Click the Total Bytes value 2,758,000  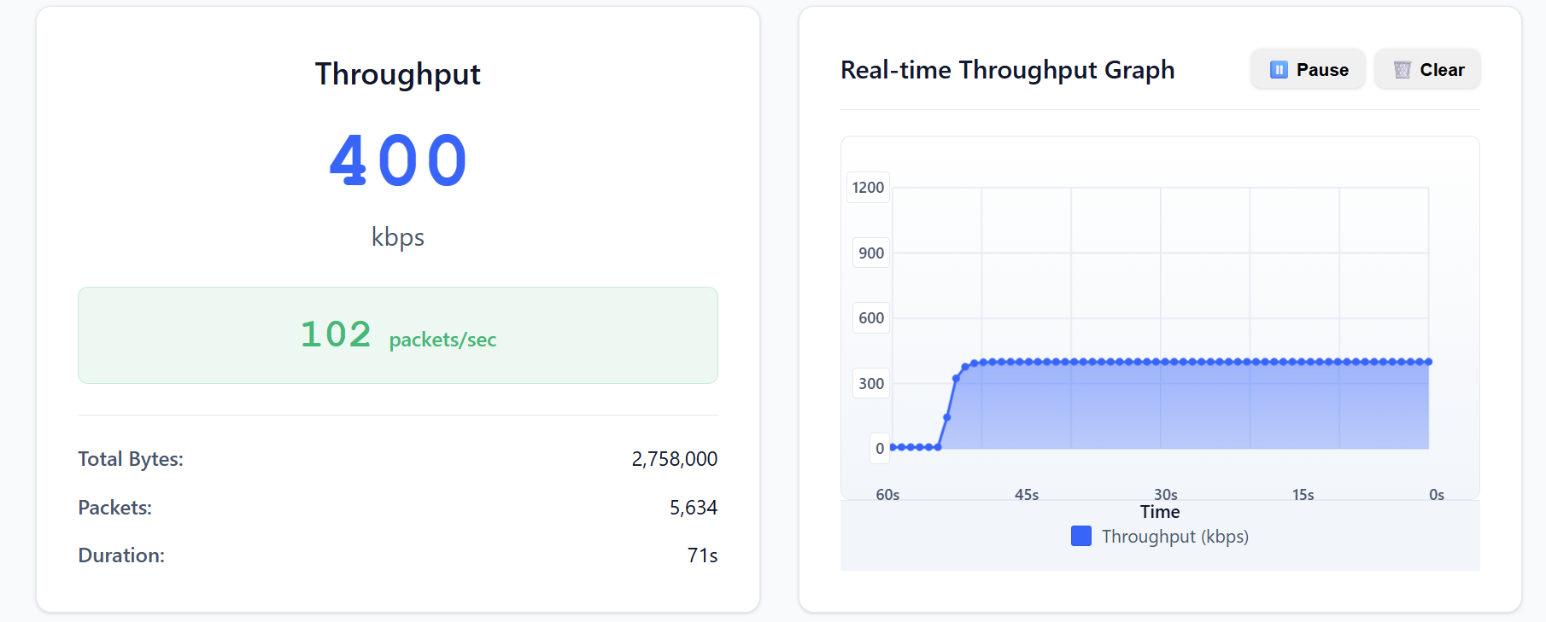click(674, 459)
